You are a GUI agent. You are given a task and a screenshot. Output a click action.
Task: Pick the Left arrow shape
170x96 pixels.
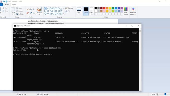point(58,11)
